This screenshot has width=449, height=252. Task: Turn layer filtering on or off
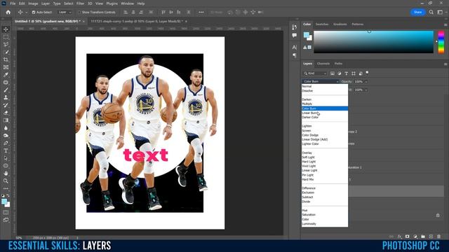pyautogui.click(x=367, y=73)
